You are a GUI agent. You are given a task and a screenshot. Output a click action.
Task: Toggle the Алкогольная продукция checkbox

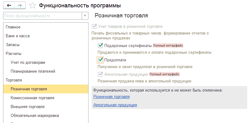(x=100, y=74)
